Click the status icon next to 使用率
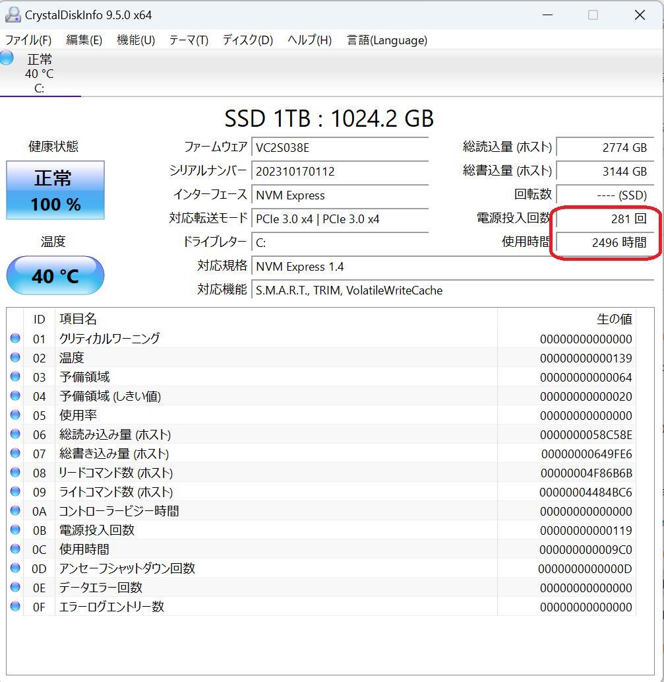This screenshot has height=682, width=664. pyautogui.click(x=15, y=415)
